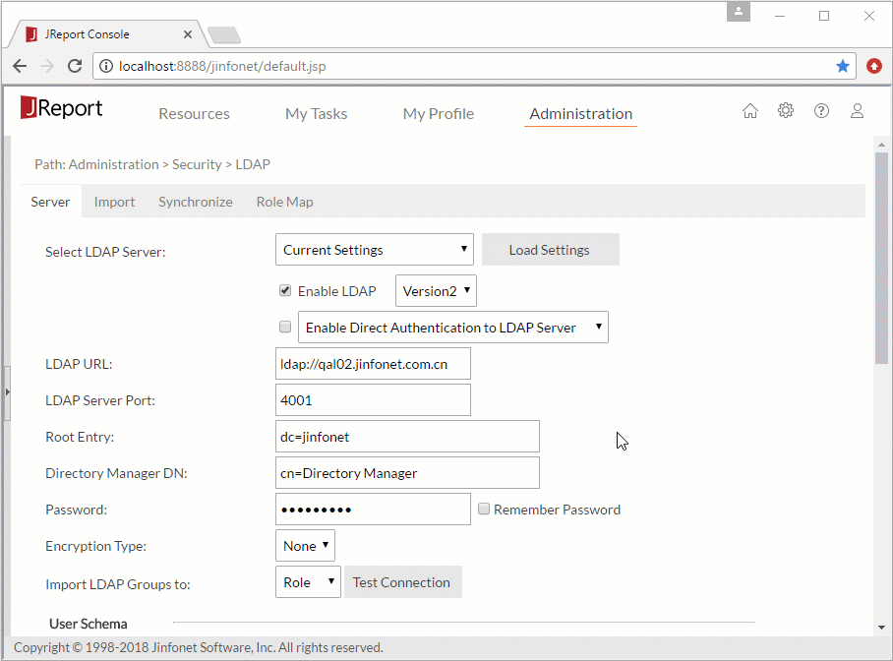Screen dimensions: 893x661
Task: Check the direct authentication checkbox
Action: [285, 327]
